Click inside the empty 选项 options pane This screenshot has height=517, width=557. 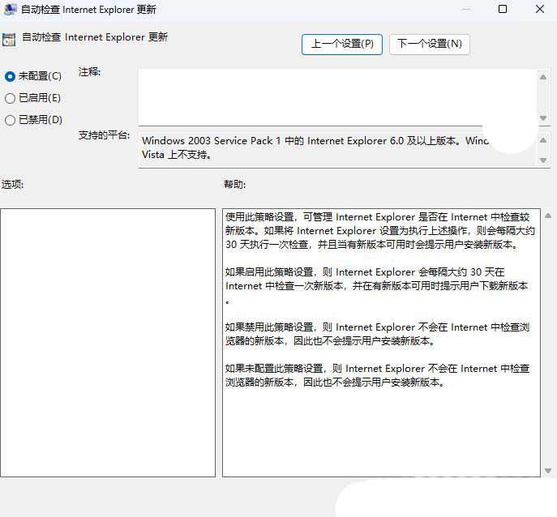click(108, 342)
